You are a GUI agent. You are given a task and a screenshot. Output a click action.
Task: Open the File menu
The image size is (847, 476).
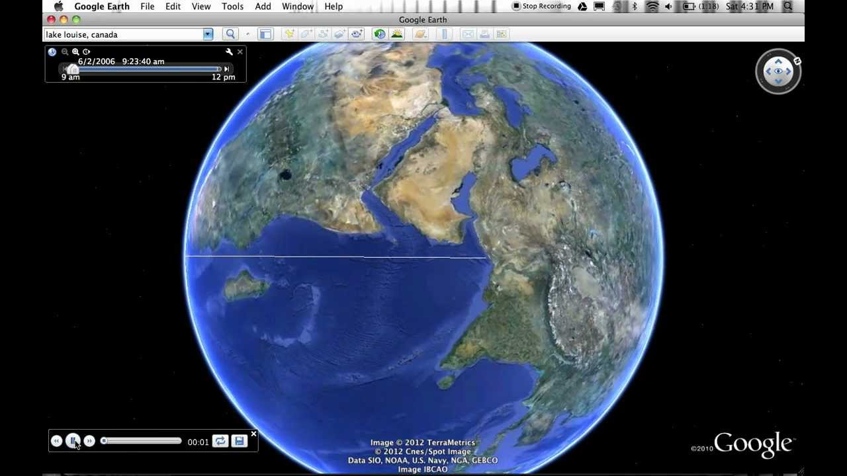point(147,7)
